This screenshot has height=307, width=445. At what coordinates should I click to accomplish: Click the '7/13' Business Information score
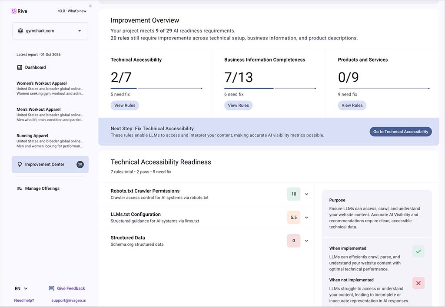coord(239,77)
